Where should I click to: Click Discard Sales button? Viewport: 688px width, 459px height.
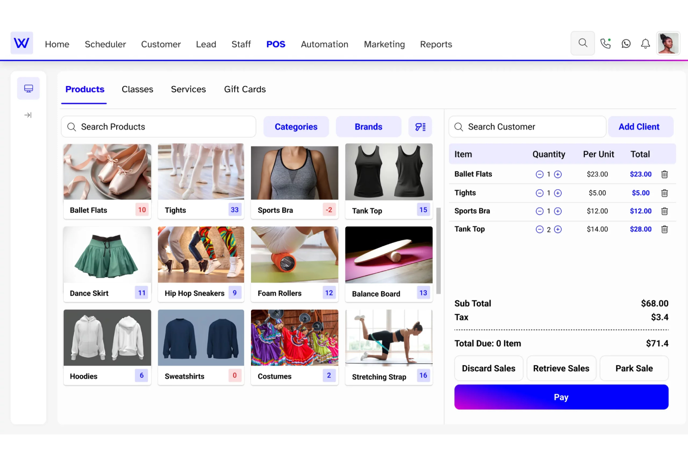coord(489,368)
